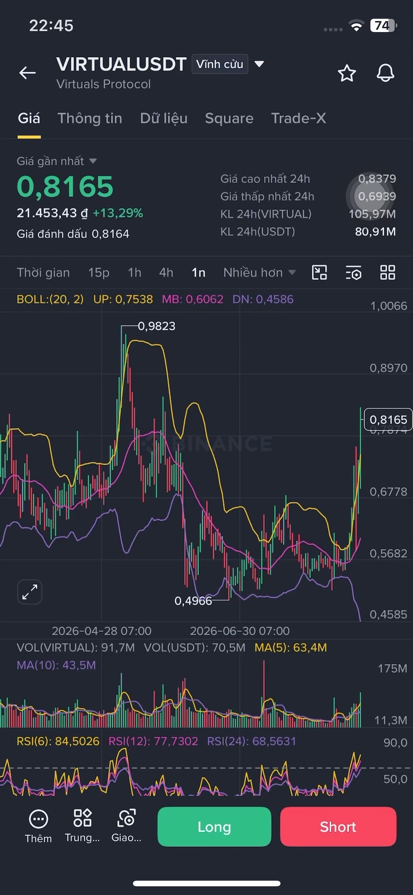413x895 pixels.
Task: Check the battery level indicator
Action: click(x=383, y=26)
